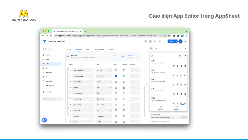248x140 pixels.
Task: Toggle LABEL checkbox for RequestDate
Action: [x=124, y=76]
